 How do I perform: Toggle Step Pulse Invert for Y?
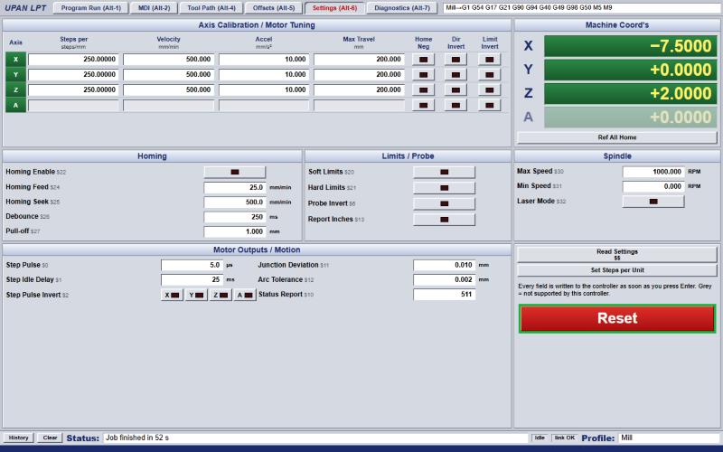[x=196, y=295]
